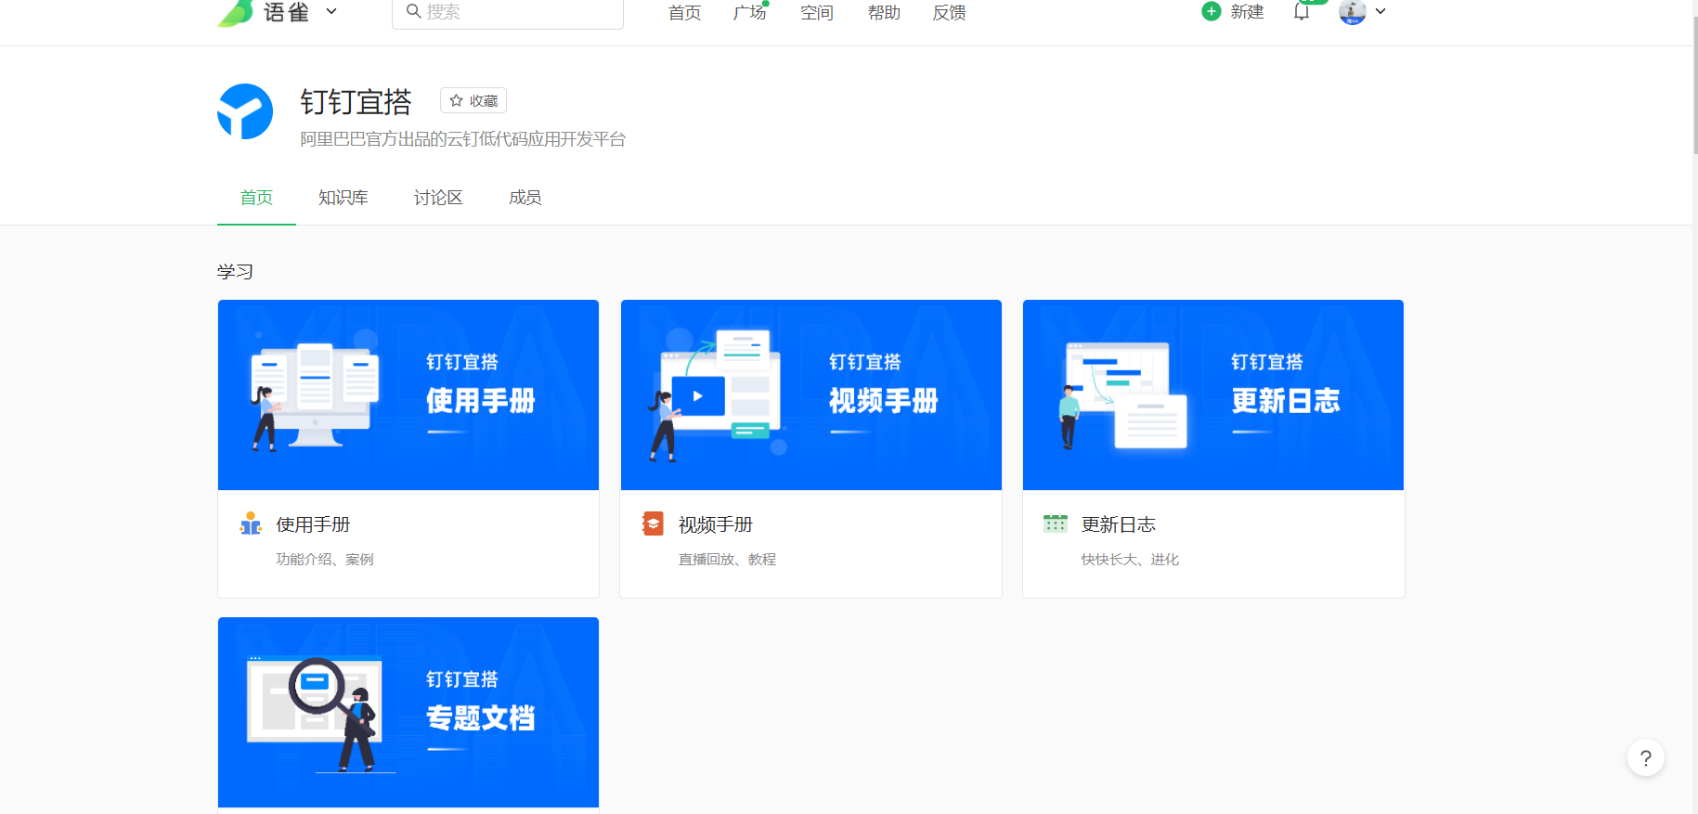1698x814 pixels.
Task: Open the 使用手册 banner thumbnail
Action: coord(408,394)
